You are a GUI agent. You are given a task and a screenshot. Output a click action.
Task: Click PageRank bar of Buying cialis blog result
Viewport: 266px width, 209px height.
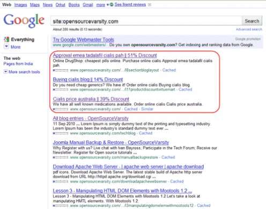coord(61,90)
